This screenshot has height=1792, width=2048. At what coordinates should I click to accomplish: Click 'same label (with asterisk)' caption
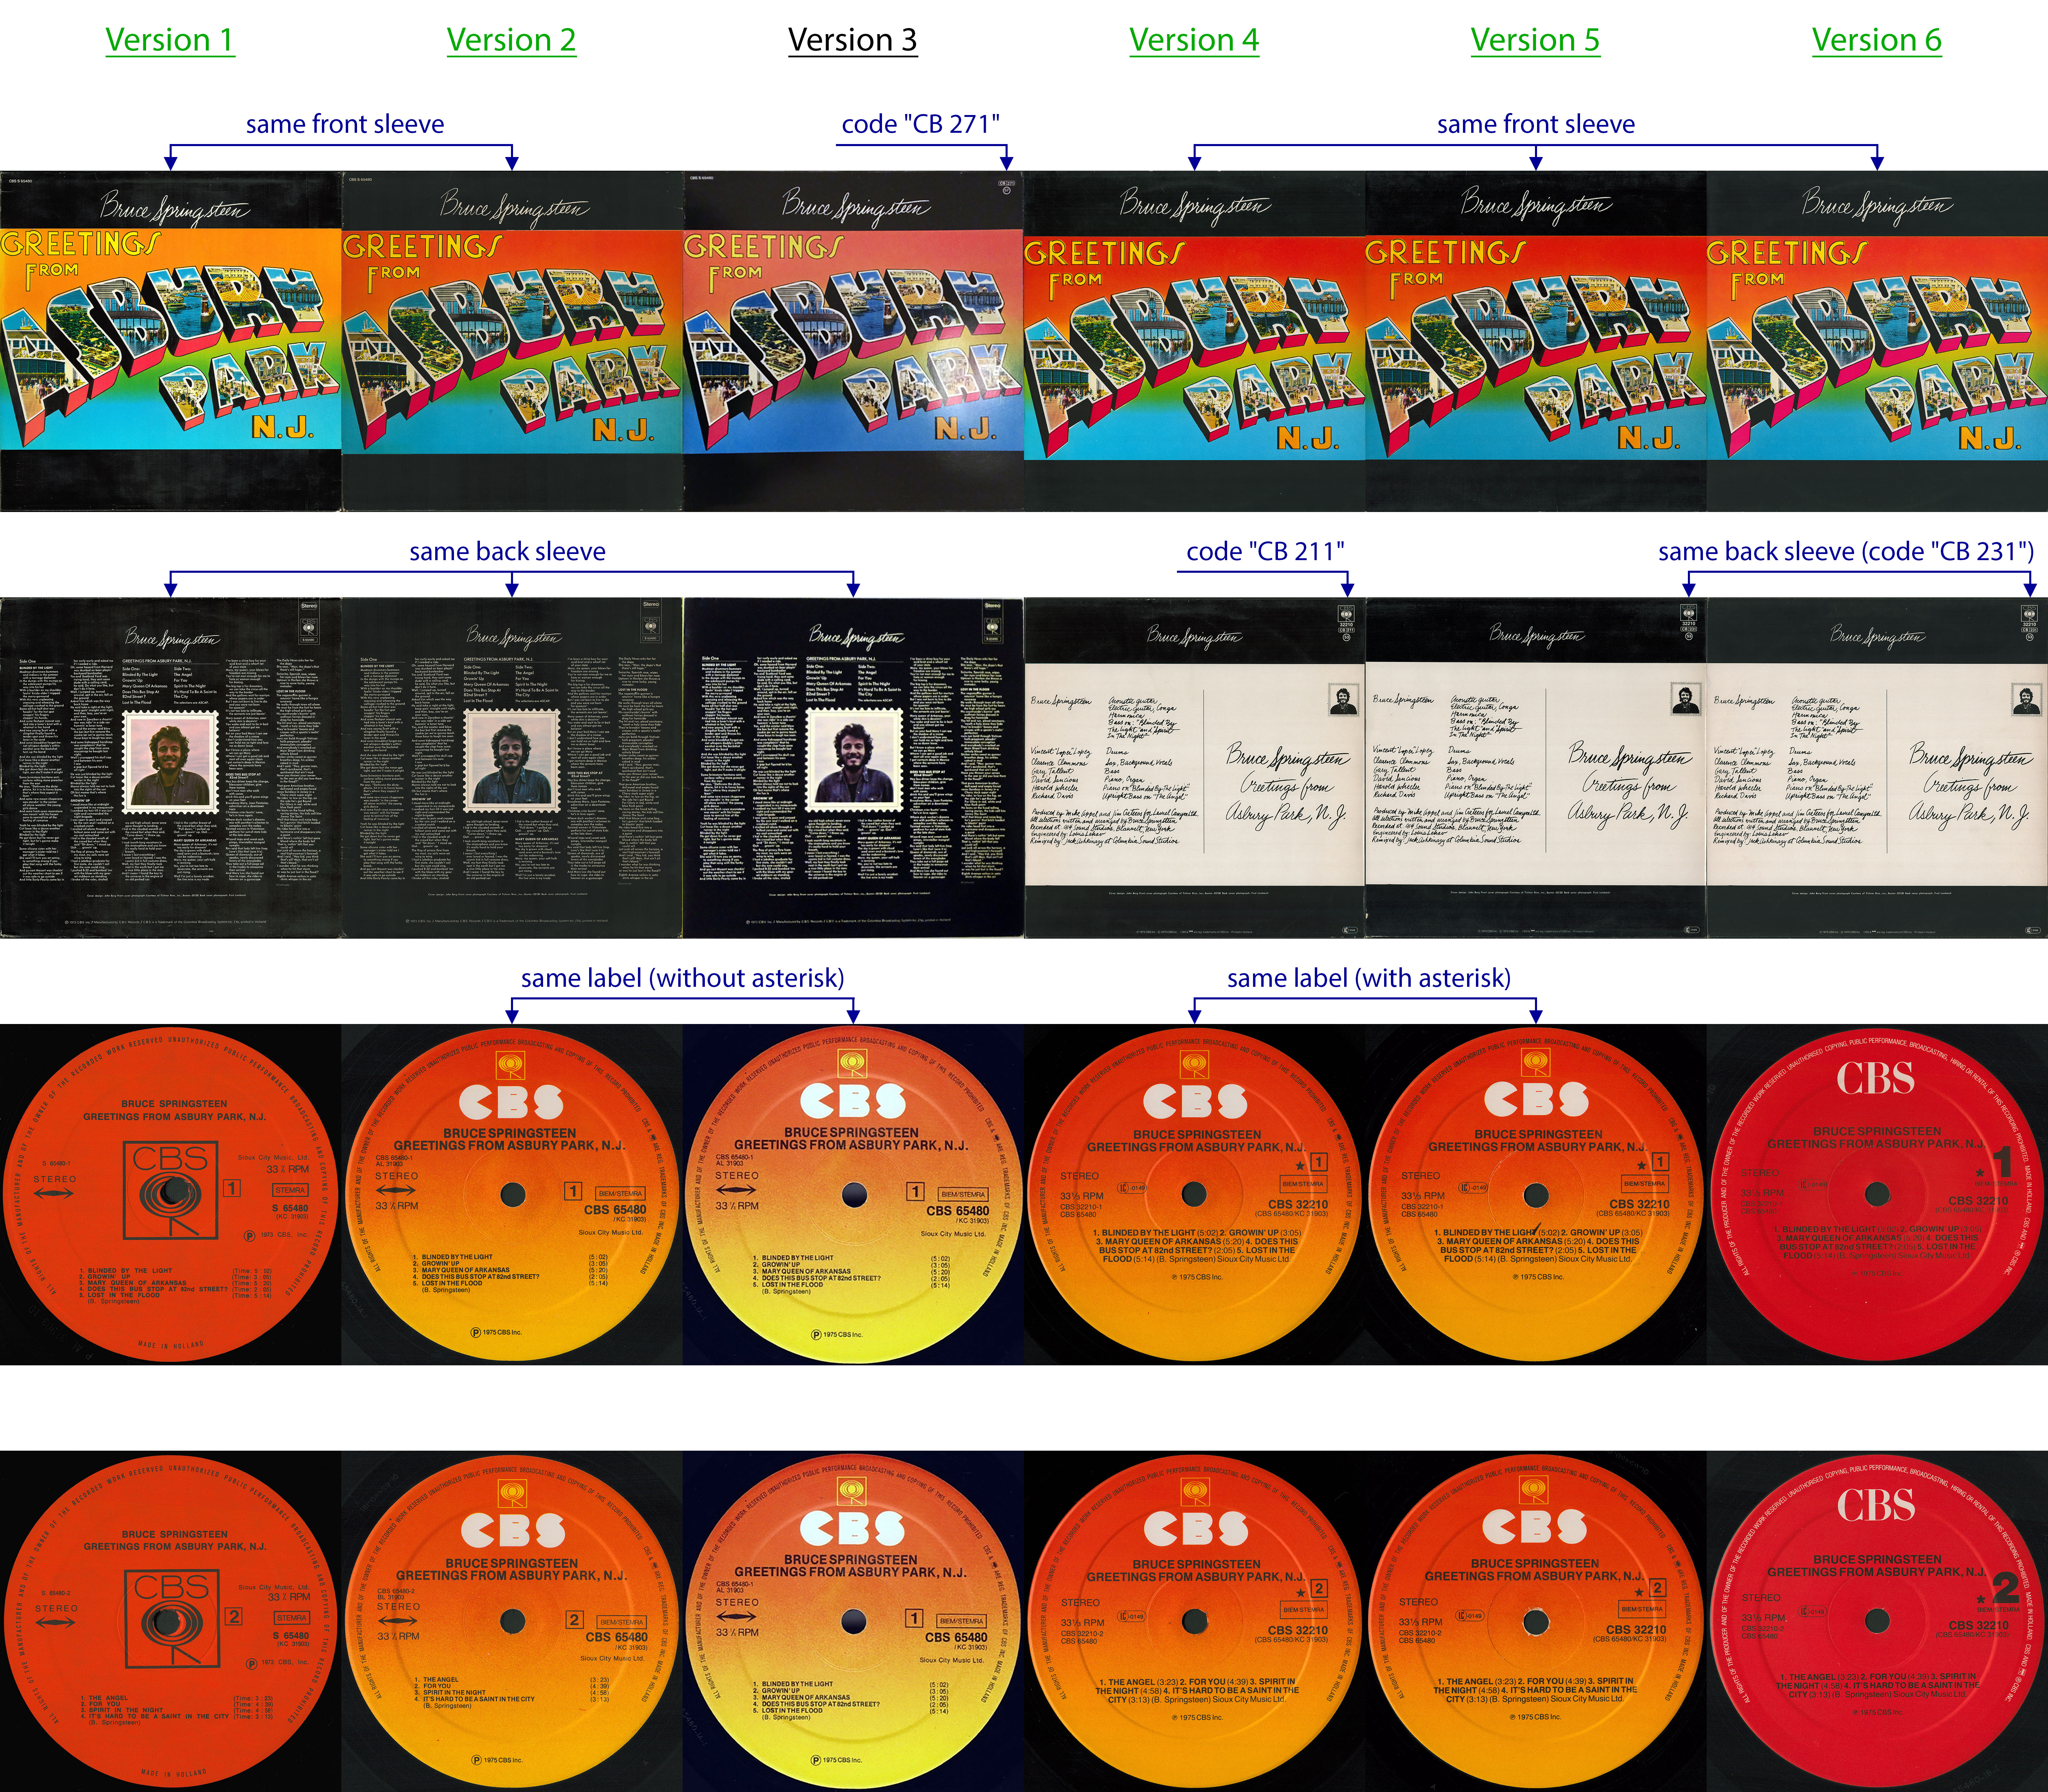pyautogui.click(x=1369, y=978)
